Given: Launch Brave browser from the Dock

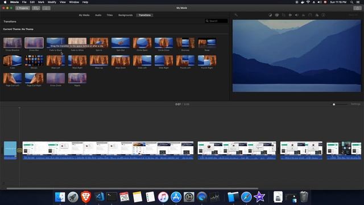Looking at the screenshot, I should 86,197.
